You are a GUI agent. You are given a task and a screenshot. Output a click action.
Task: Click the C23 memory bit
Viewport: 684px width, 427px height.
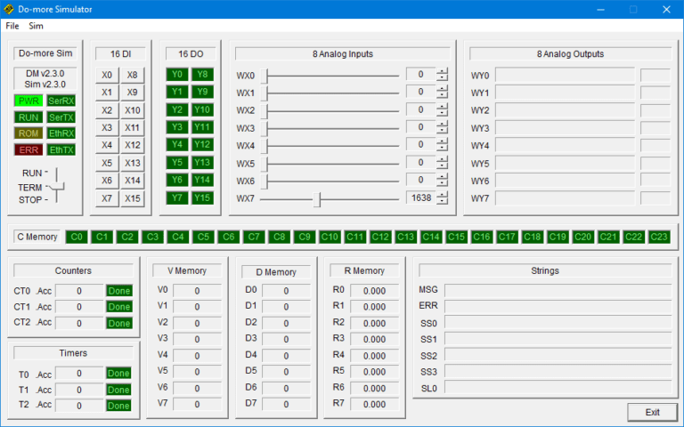tap(659, 237)
